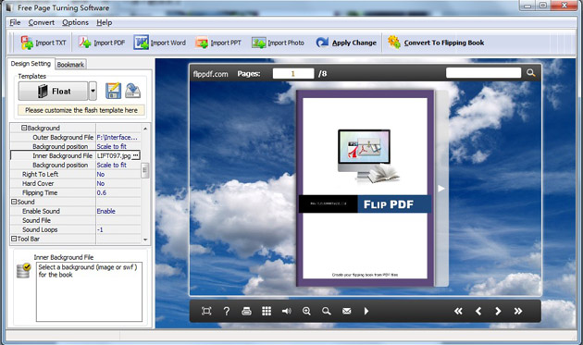Screen dimensions: 583x345
Task: Click the Float template button
Action: pos(53,91)
